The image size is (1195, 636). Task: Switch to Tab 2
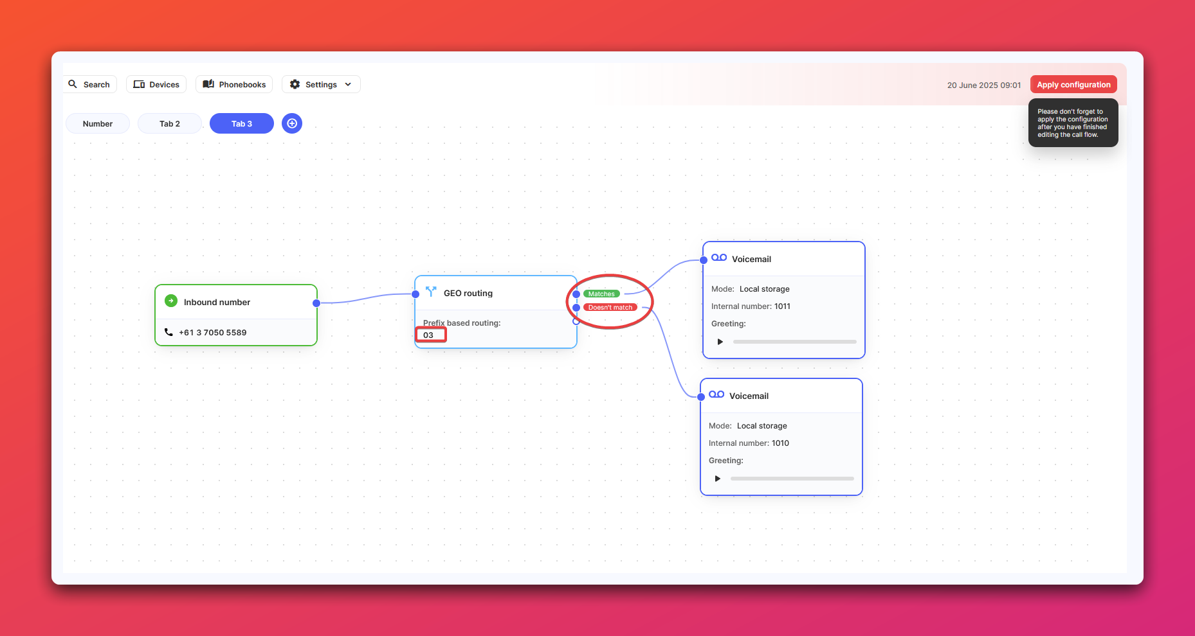click(170, 123)
